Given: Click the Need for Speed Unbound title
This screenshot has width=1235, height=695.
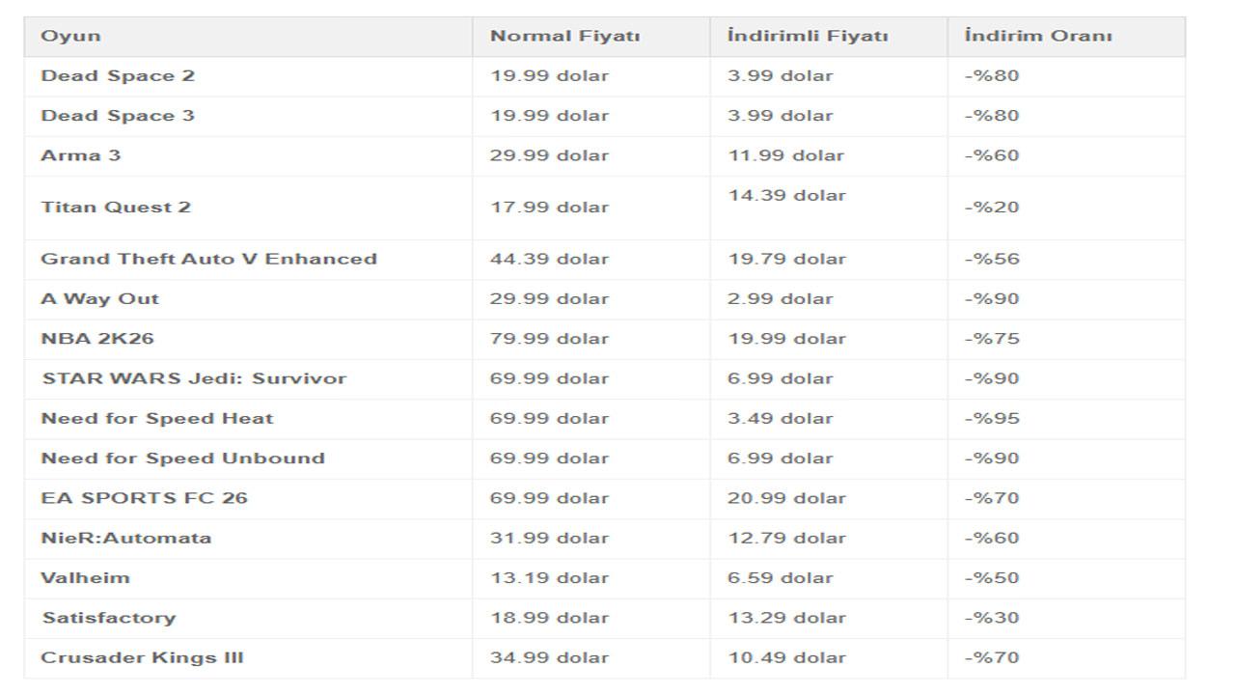Looking at the screenshot, I should pyautogui.click(x=182, y=459).
